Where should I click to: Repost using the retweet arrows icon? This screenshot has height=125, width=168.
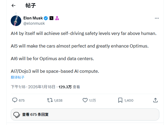click(x=50, y=100)
